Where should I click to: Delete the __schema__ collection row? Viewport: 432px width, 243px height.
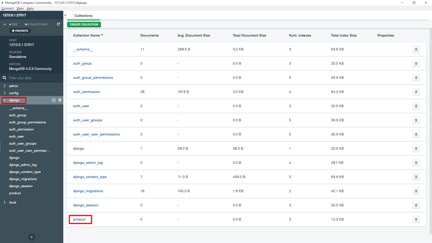pyautogui.click(x=416, y=49)
